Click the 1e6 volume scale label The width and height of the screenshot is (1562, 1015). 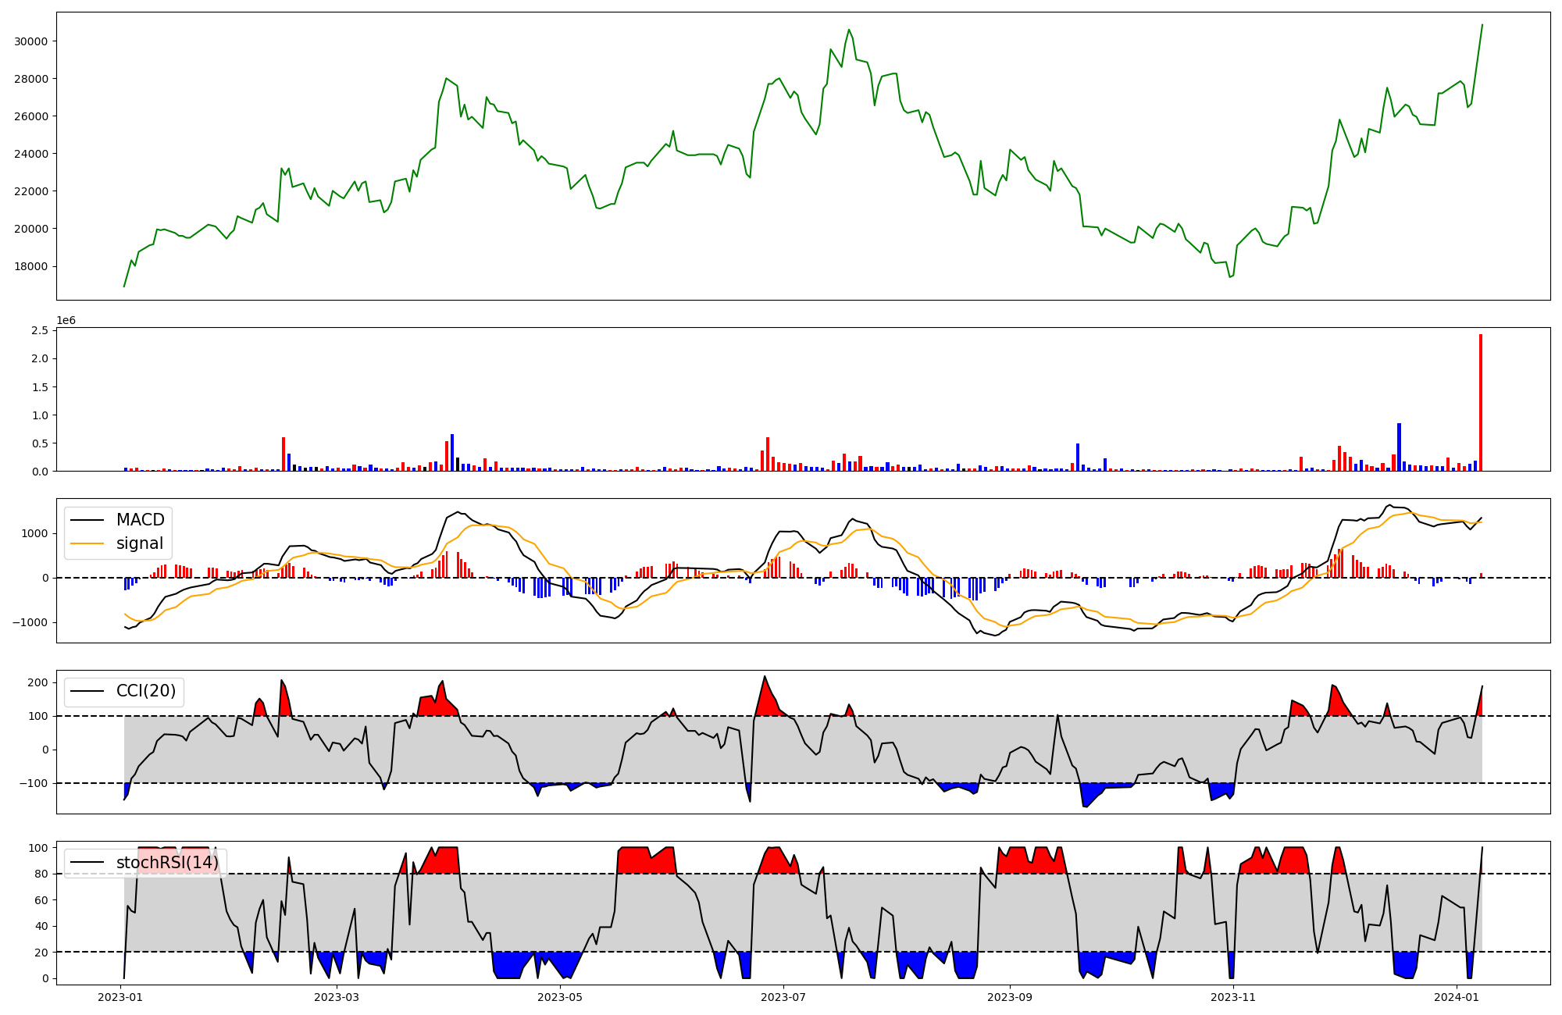coord(66,321)
